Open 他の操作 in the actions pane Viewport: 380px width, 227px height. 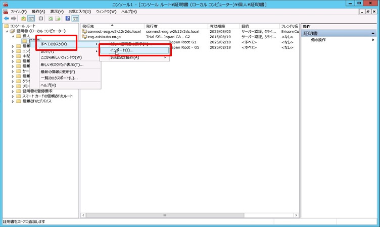tap(318, 40)
